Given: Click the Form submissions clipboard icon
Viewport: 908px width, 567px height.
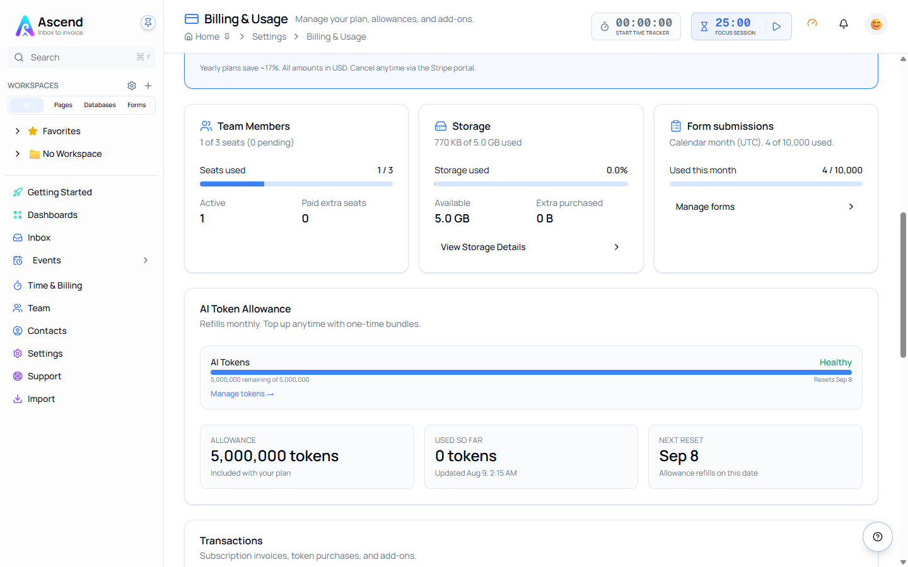Looking at the screenshot, I should click(x=676, y=126).
